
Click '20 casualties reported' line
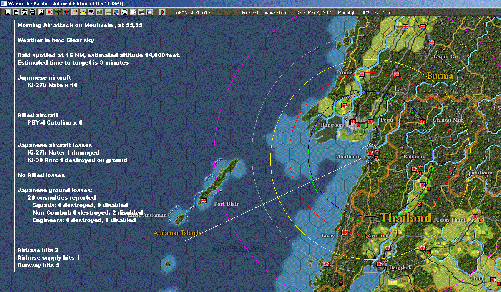(x=61, y=197)
